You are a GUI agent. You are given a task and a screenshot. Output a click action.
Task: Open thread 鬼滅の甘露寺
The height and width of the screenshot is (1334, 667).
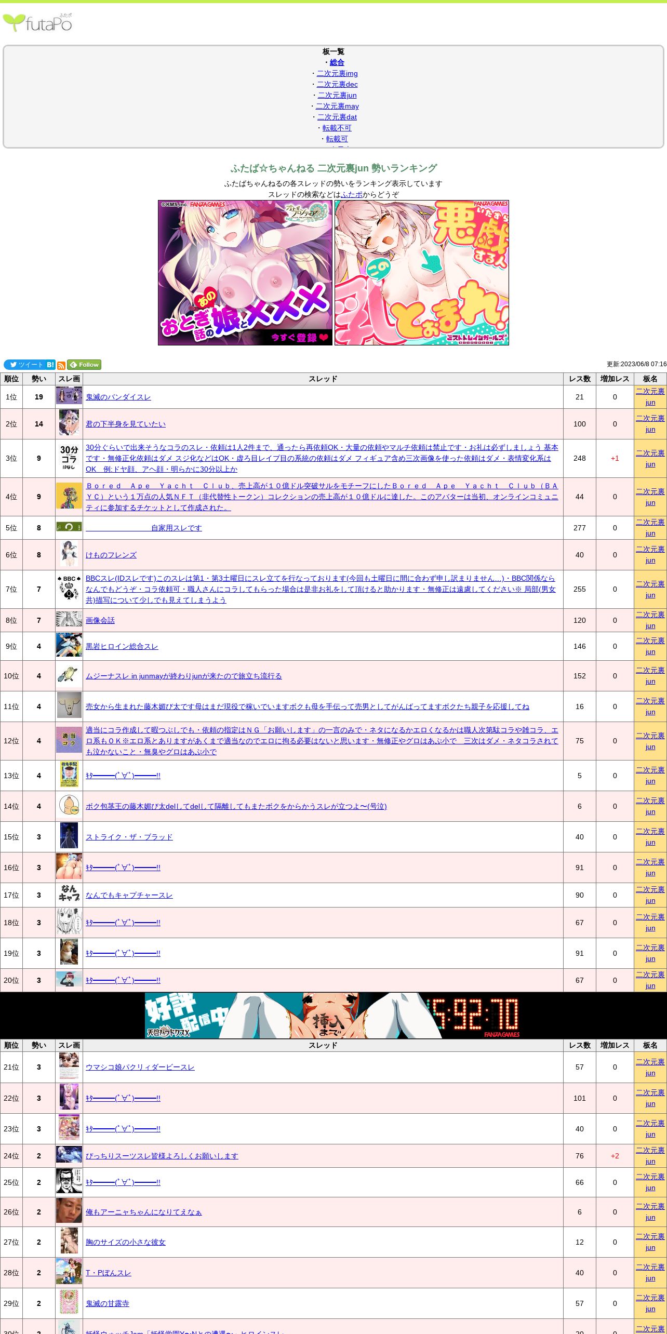pos(108,1303)
